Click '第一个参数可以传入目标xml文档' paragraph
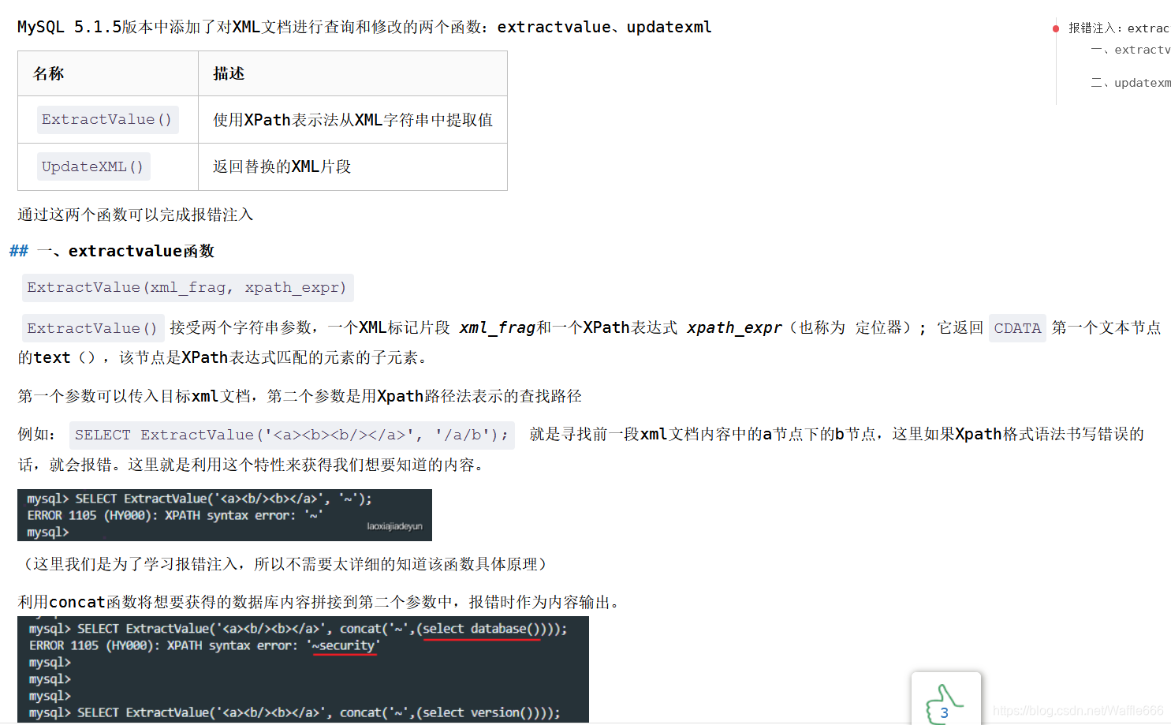This screenshot has height=725, width=1171. [x=300, y=396]
